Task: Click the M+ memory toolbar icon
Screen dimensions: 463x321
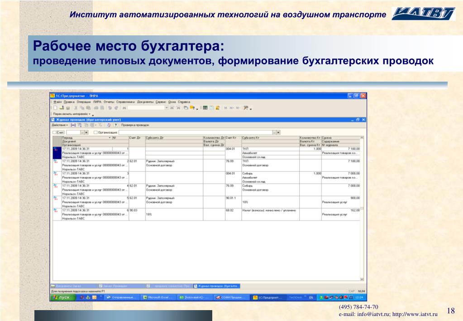Action: tap(232, 108)
